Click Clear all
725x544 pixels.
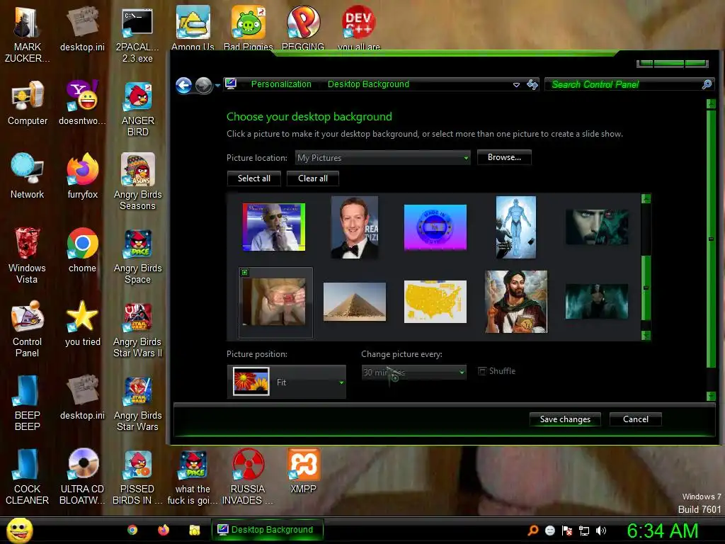(x=312, y=178)
